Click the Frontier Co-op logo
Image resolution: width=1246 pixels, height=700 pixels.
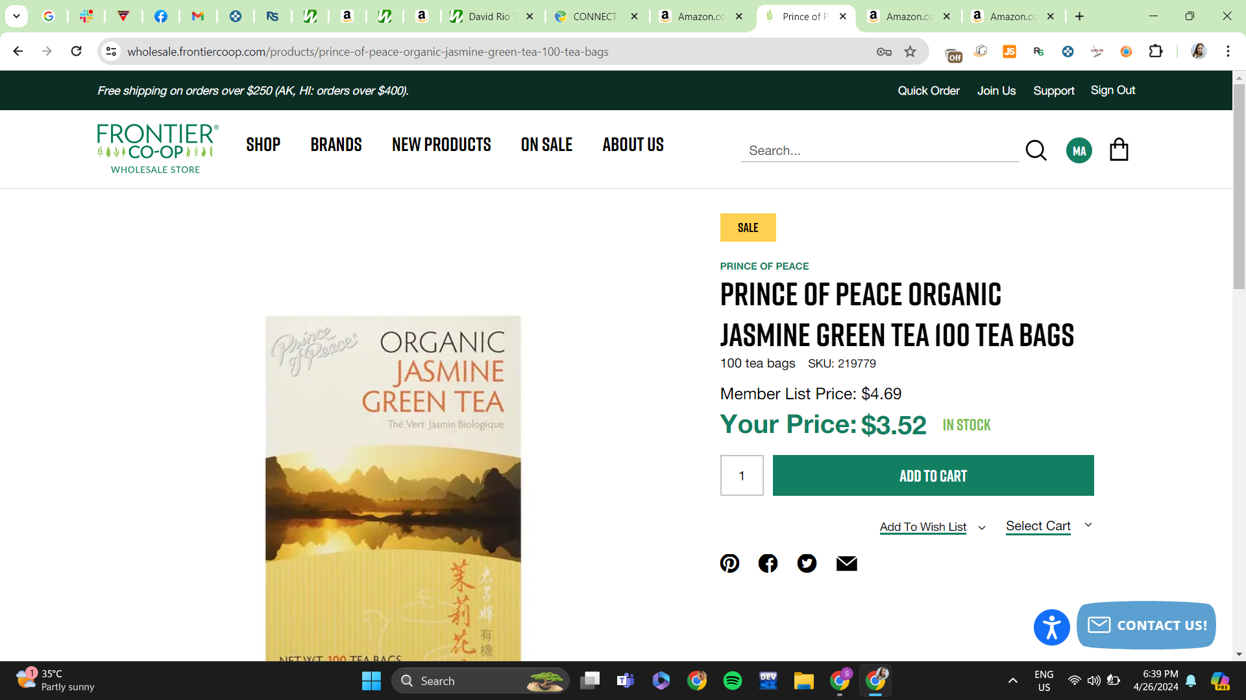tap(158, 149)
